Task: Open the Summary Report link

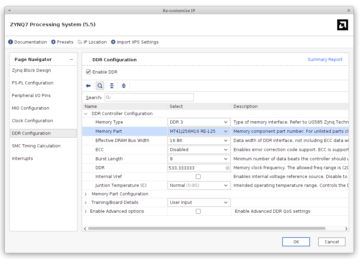Action: pyautogui.click(x=325, y=60)
